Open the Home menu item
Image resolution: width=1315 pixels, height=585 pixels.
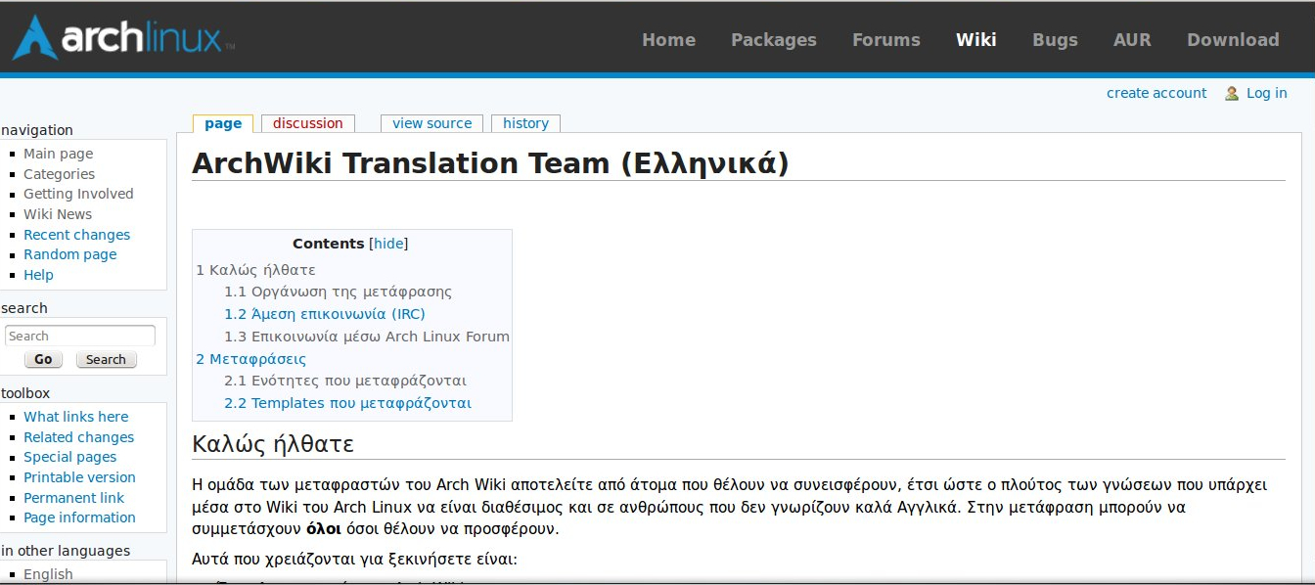tap(668, 40)
